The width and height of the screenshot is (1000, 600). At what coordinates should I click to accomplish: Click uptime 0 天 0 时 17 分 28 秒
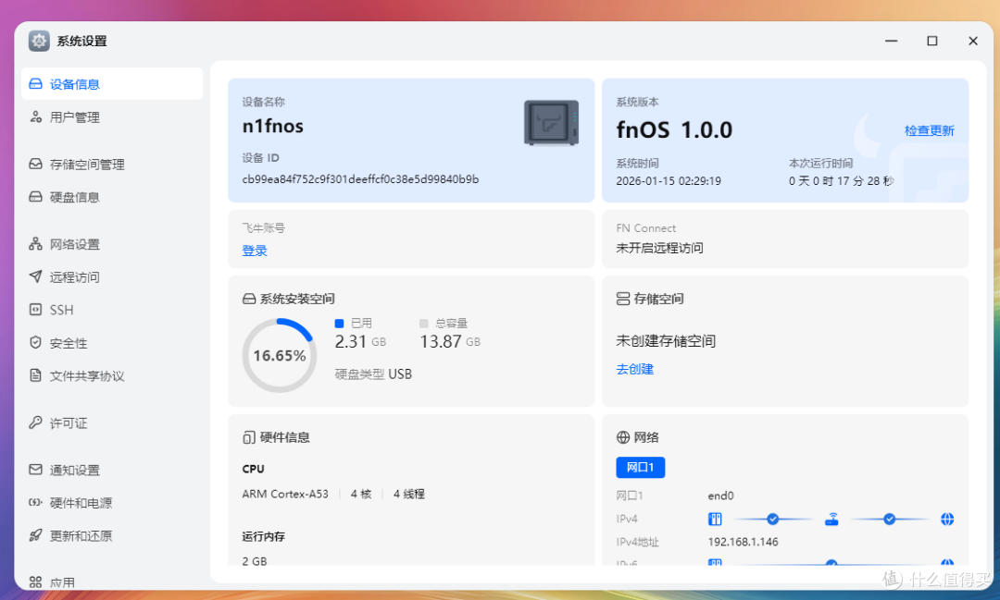tap(841, 181)
